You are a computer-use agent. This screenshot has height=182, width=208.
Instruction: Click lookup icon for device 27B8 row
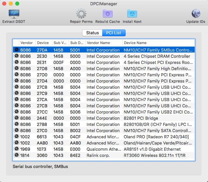(x=17, y=124)
